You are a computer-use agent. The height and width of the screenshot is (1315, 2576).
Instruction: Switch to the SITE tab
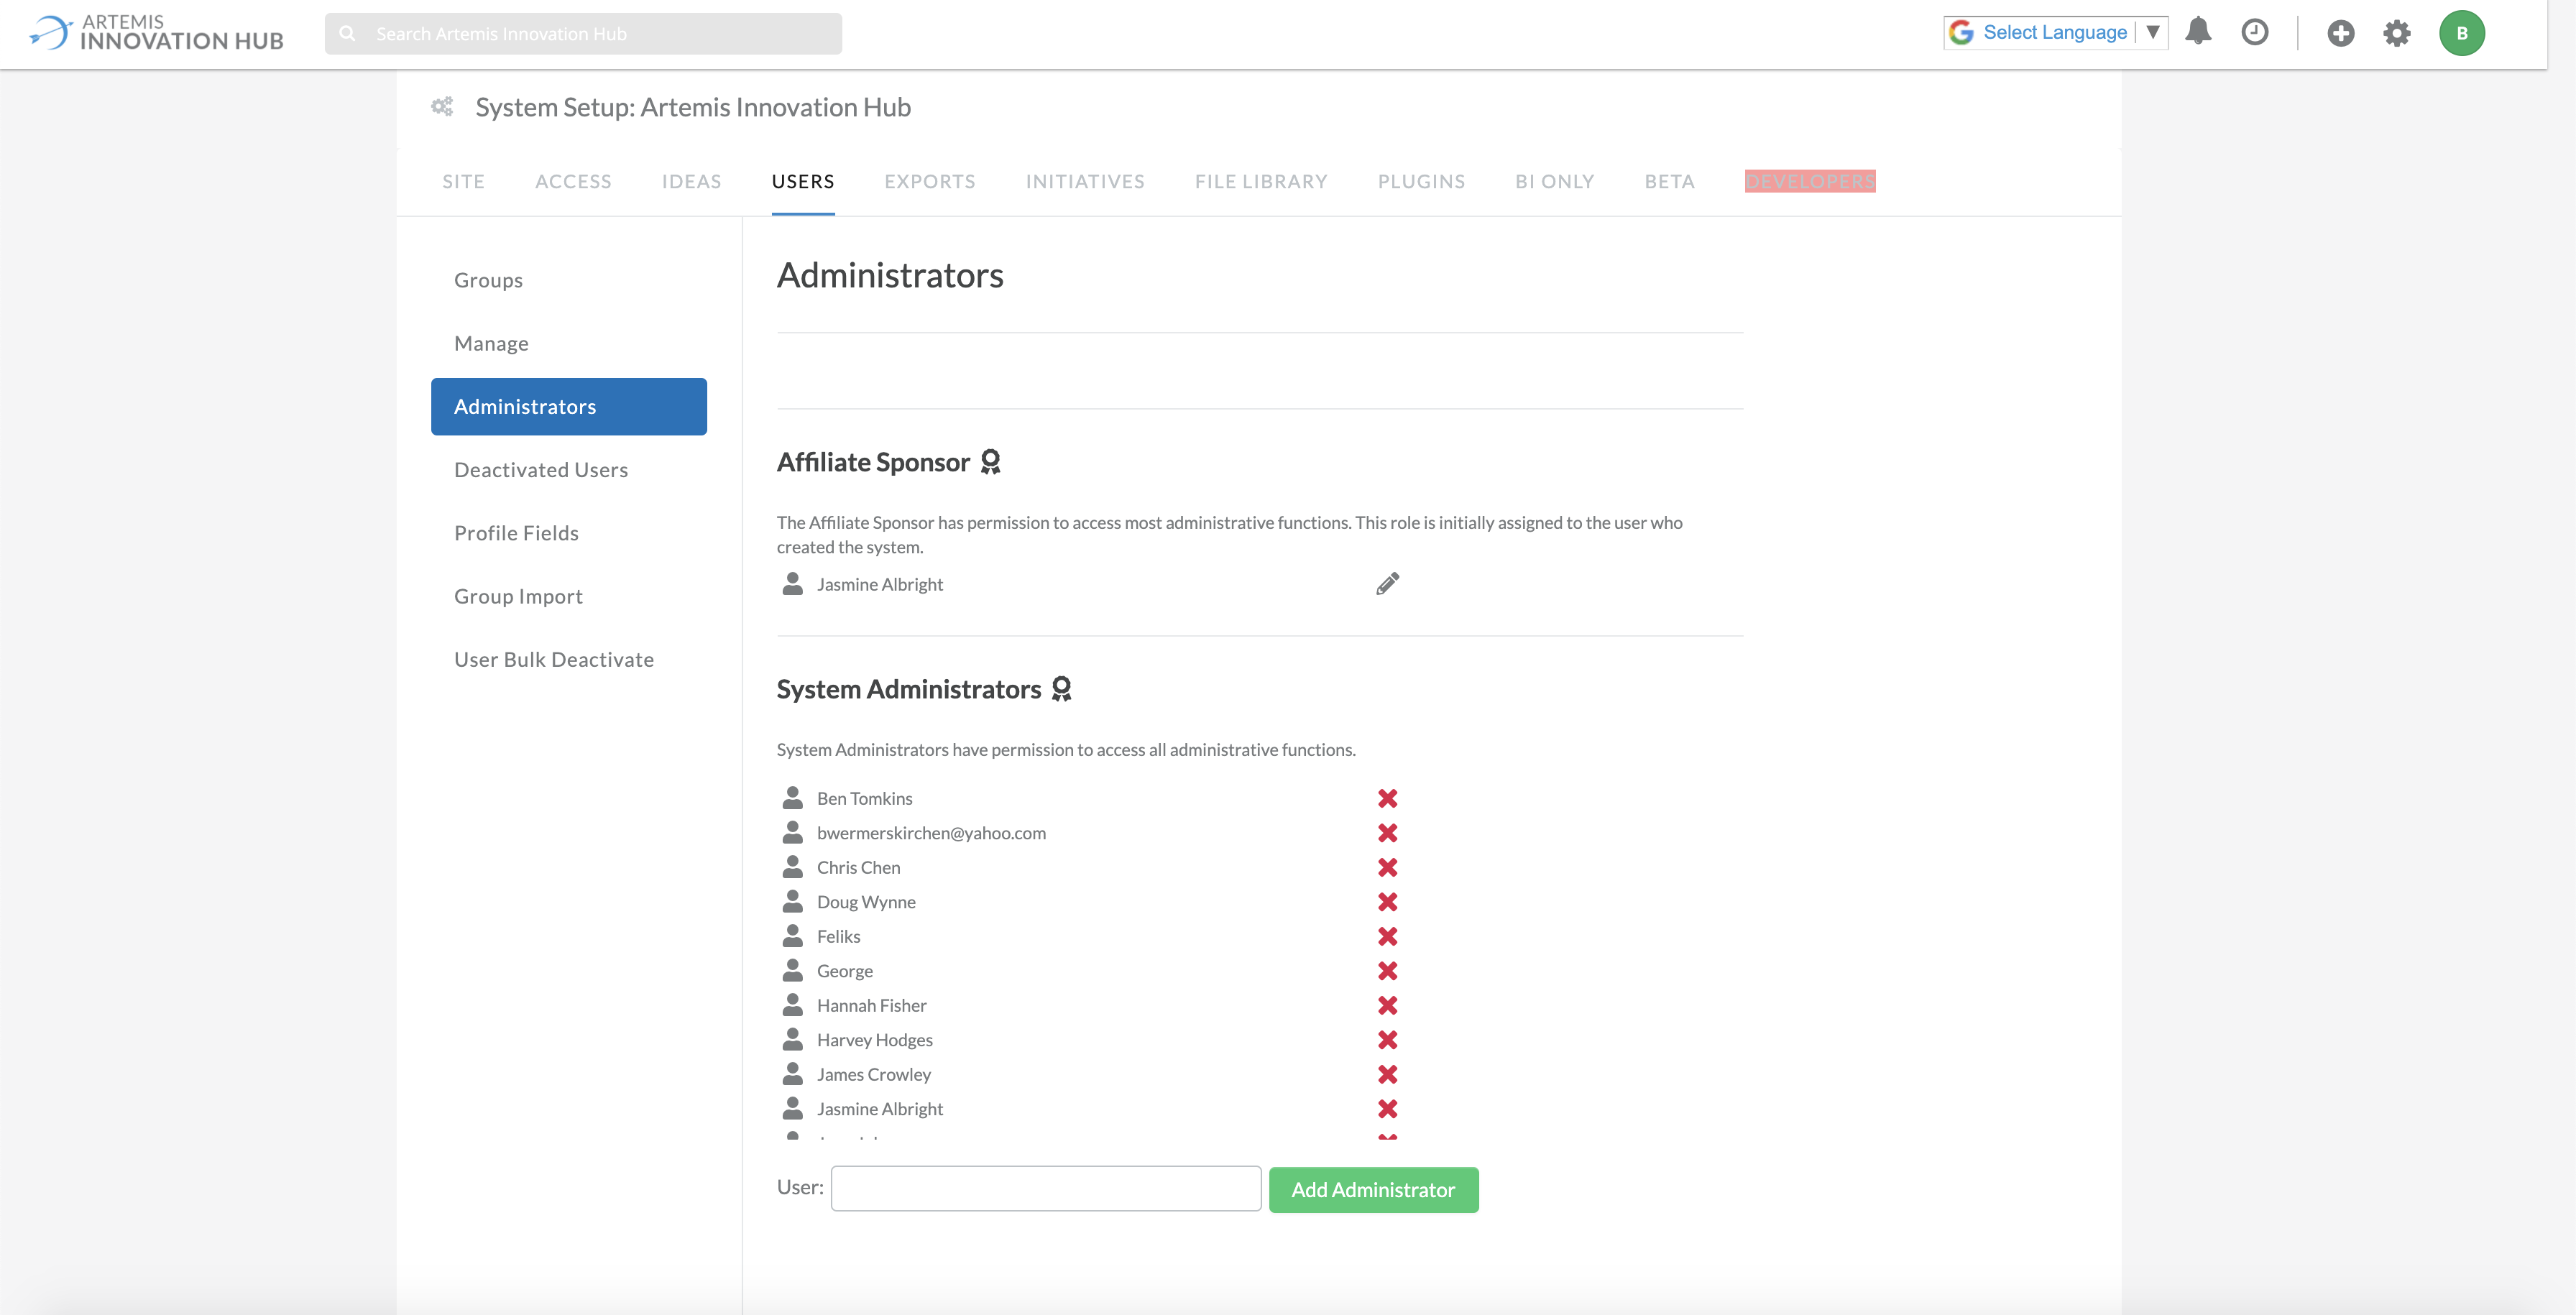(463, 181)
